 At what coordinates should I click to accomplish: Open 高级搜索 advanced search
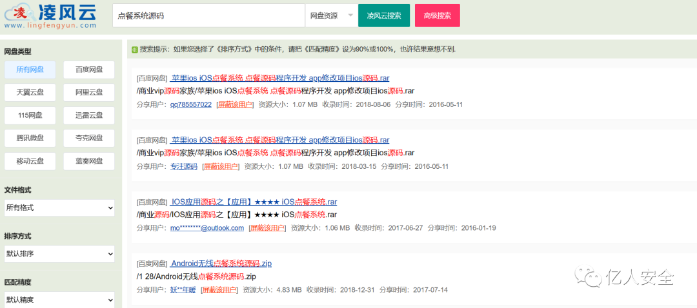point(438,15)
